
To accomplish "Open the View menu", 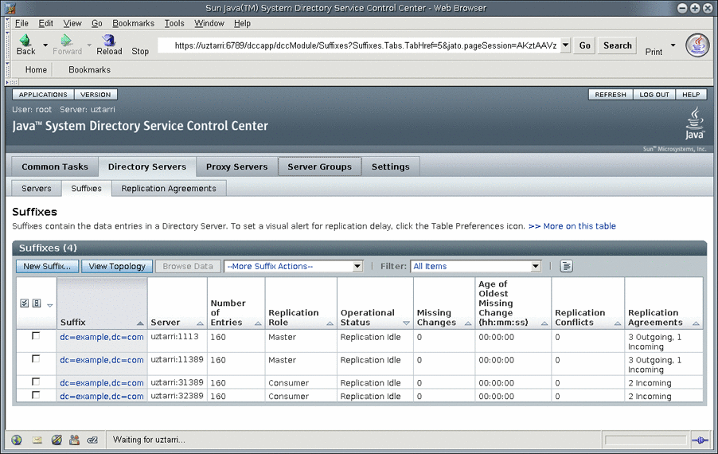I will pyautogui.click(x=72, y=23).
